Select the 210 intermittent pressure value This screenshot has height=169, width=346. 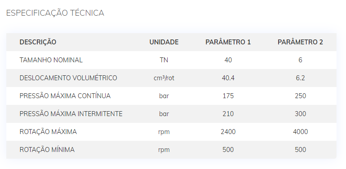tap(228, 114)
